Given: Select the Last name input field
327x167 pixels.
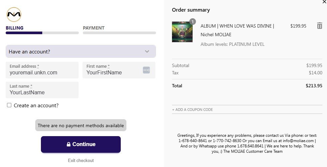Looking at the screenshot, I should pyautogui.click(x=42, y=92).
